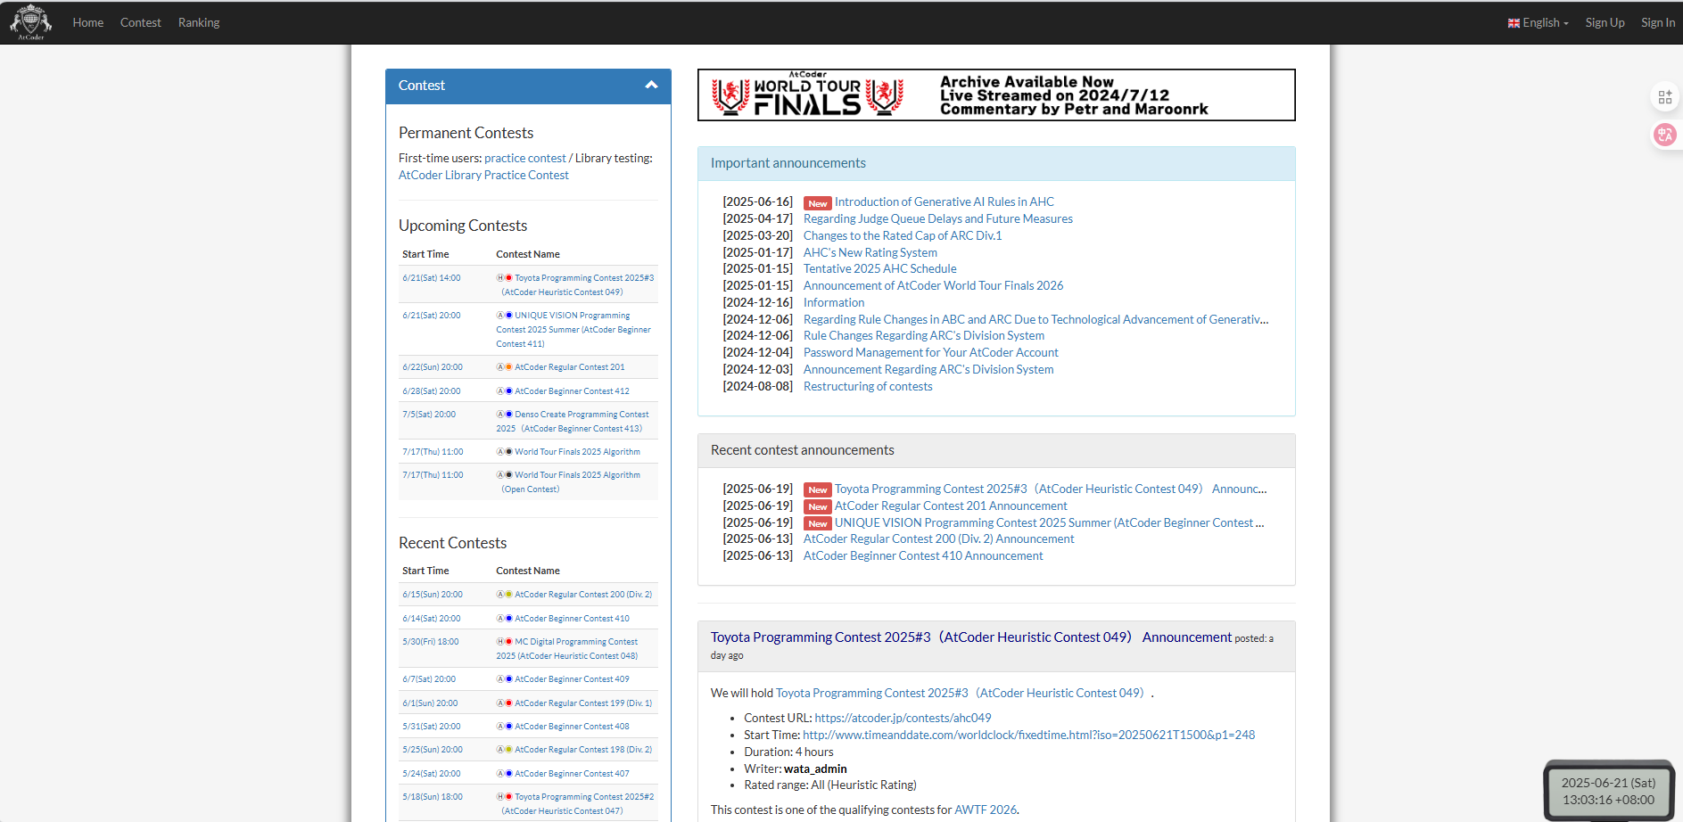Open Toyota 2025#3 entry in Recent contest announcements
This screenshot has width=1683, height=822.
pos(1051,489)
